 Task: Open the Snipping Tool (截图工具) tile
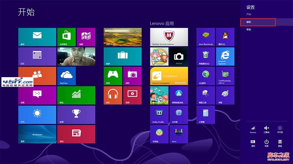pos(205,95)
